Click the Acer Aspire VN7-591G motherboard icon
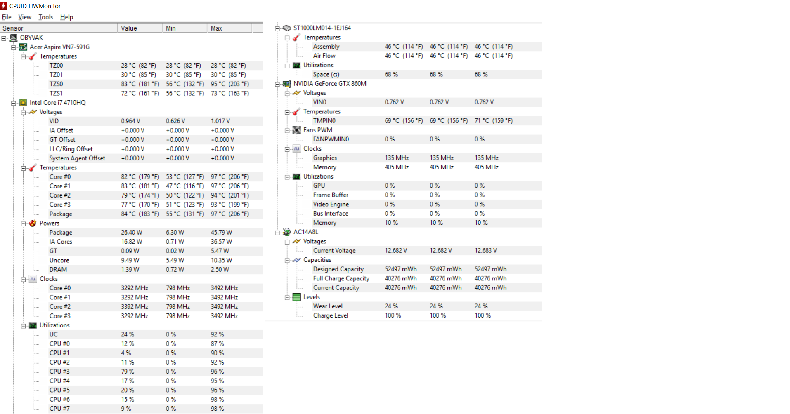 [x=24, y=47]
